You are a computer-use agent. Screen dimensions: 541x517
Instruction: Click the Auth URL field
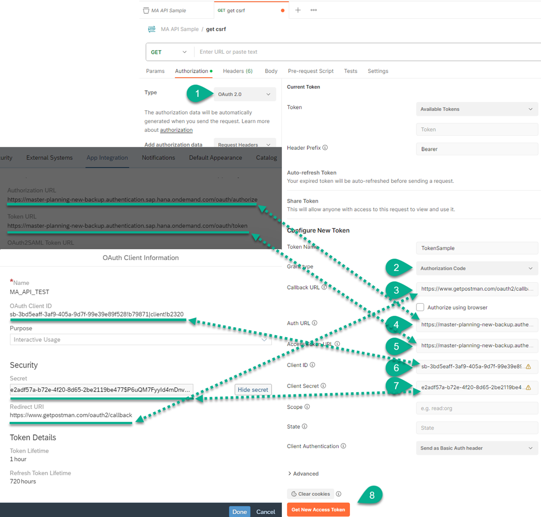477,324
